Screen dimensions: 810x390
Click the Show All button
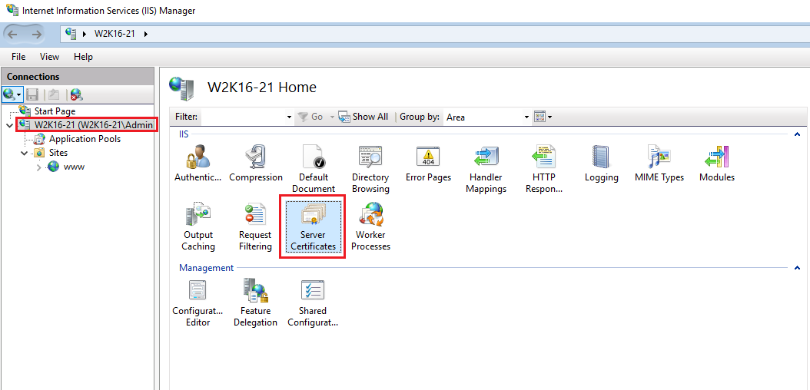point(364,117)
